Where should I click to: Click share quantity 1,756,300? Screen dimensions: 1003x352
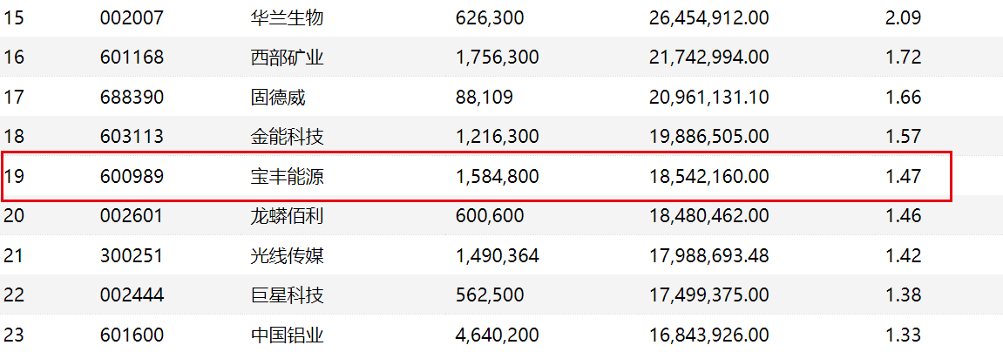497,58
